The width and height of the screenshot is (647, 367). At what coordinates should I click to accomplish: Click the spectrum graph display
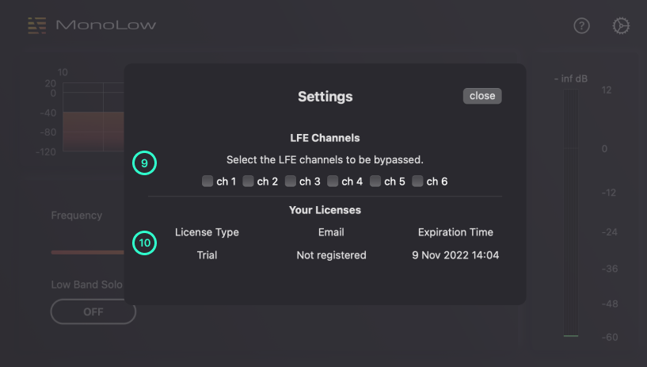point(91,119)
